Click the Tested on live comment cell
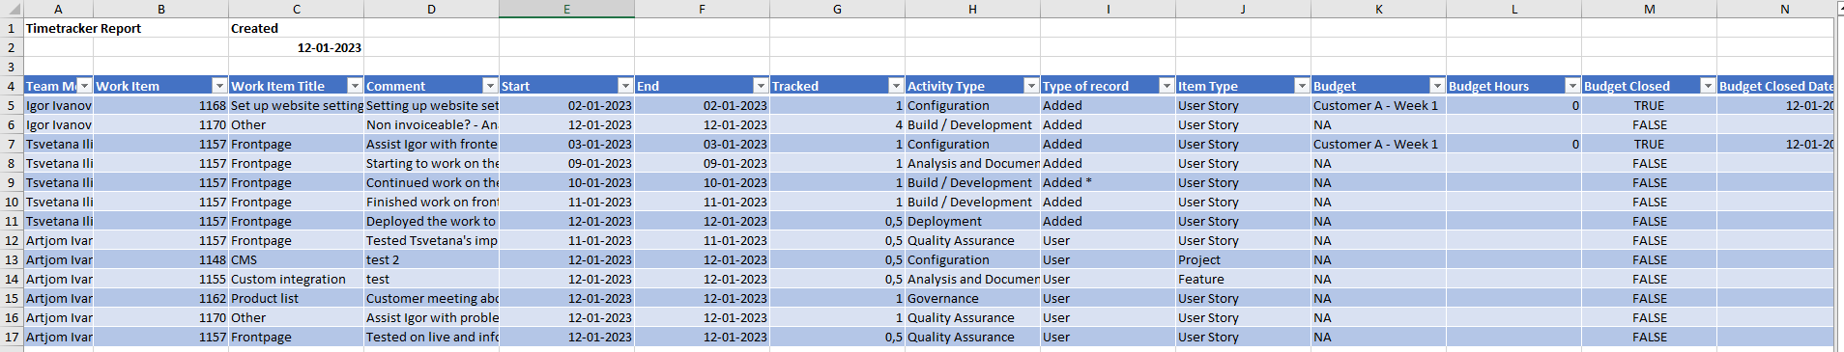The height and width of the screenshot is (352, 1844). point(431,337)
